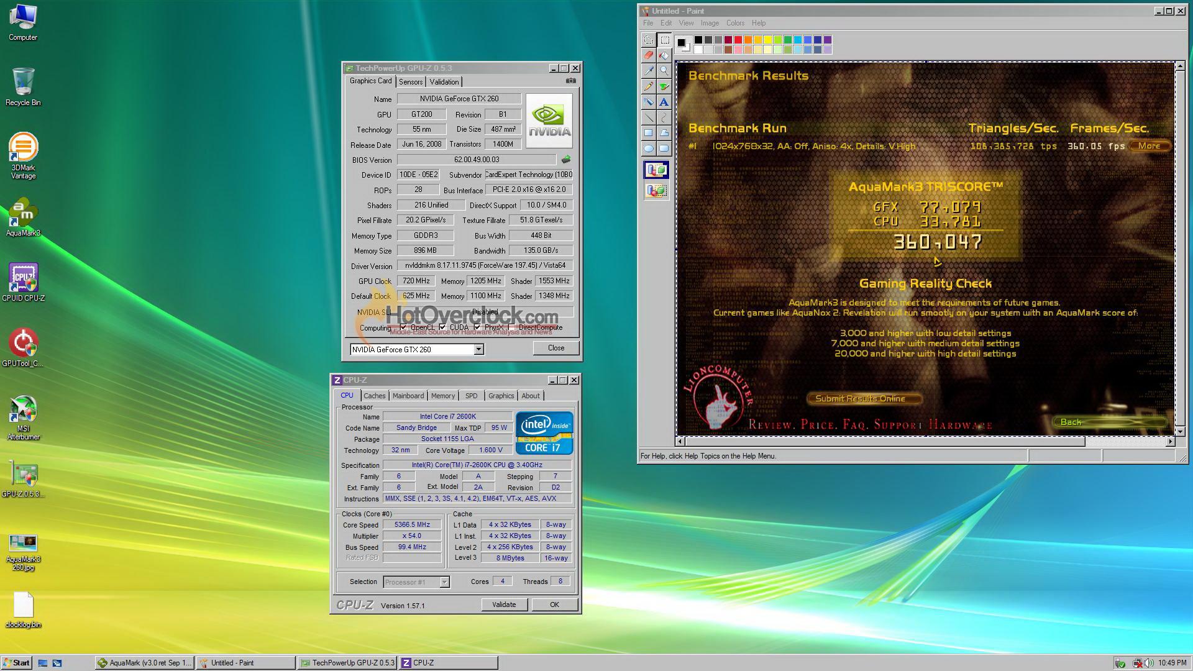
Task: Open the GPU selection dropdown in GPU-Z
Action: 478,350
